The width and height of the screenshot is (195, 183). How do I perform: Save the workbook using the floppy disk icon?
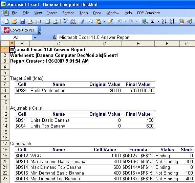[22, 21]
